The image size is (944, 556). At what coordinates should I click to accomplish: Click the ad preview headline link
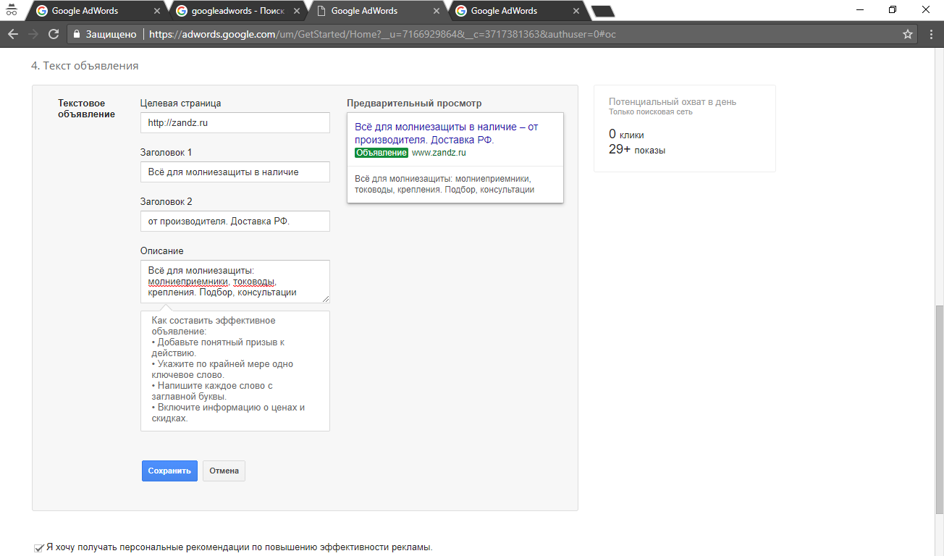pyautogui.click(x=446, y=133)
